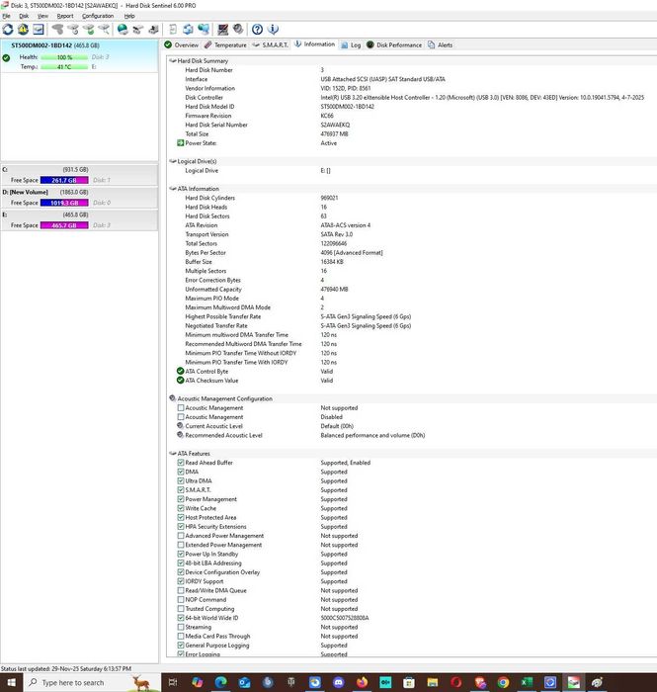
Task: Click the 'Type here to search' box
Action: tap(90, 682)
